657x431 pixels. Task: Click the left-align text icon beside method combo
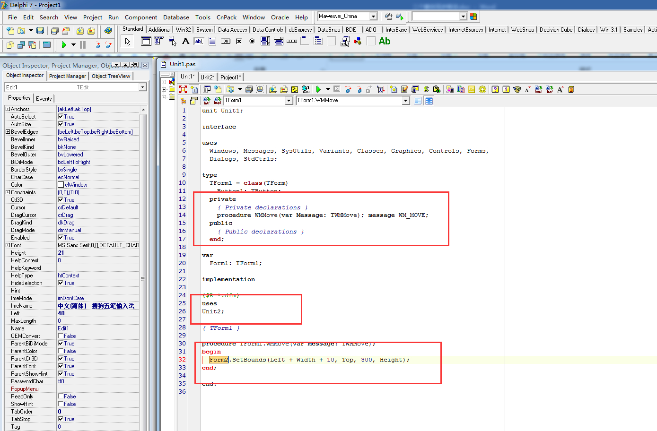tap(418, 101)
